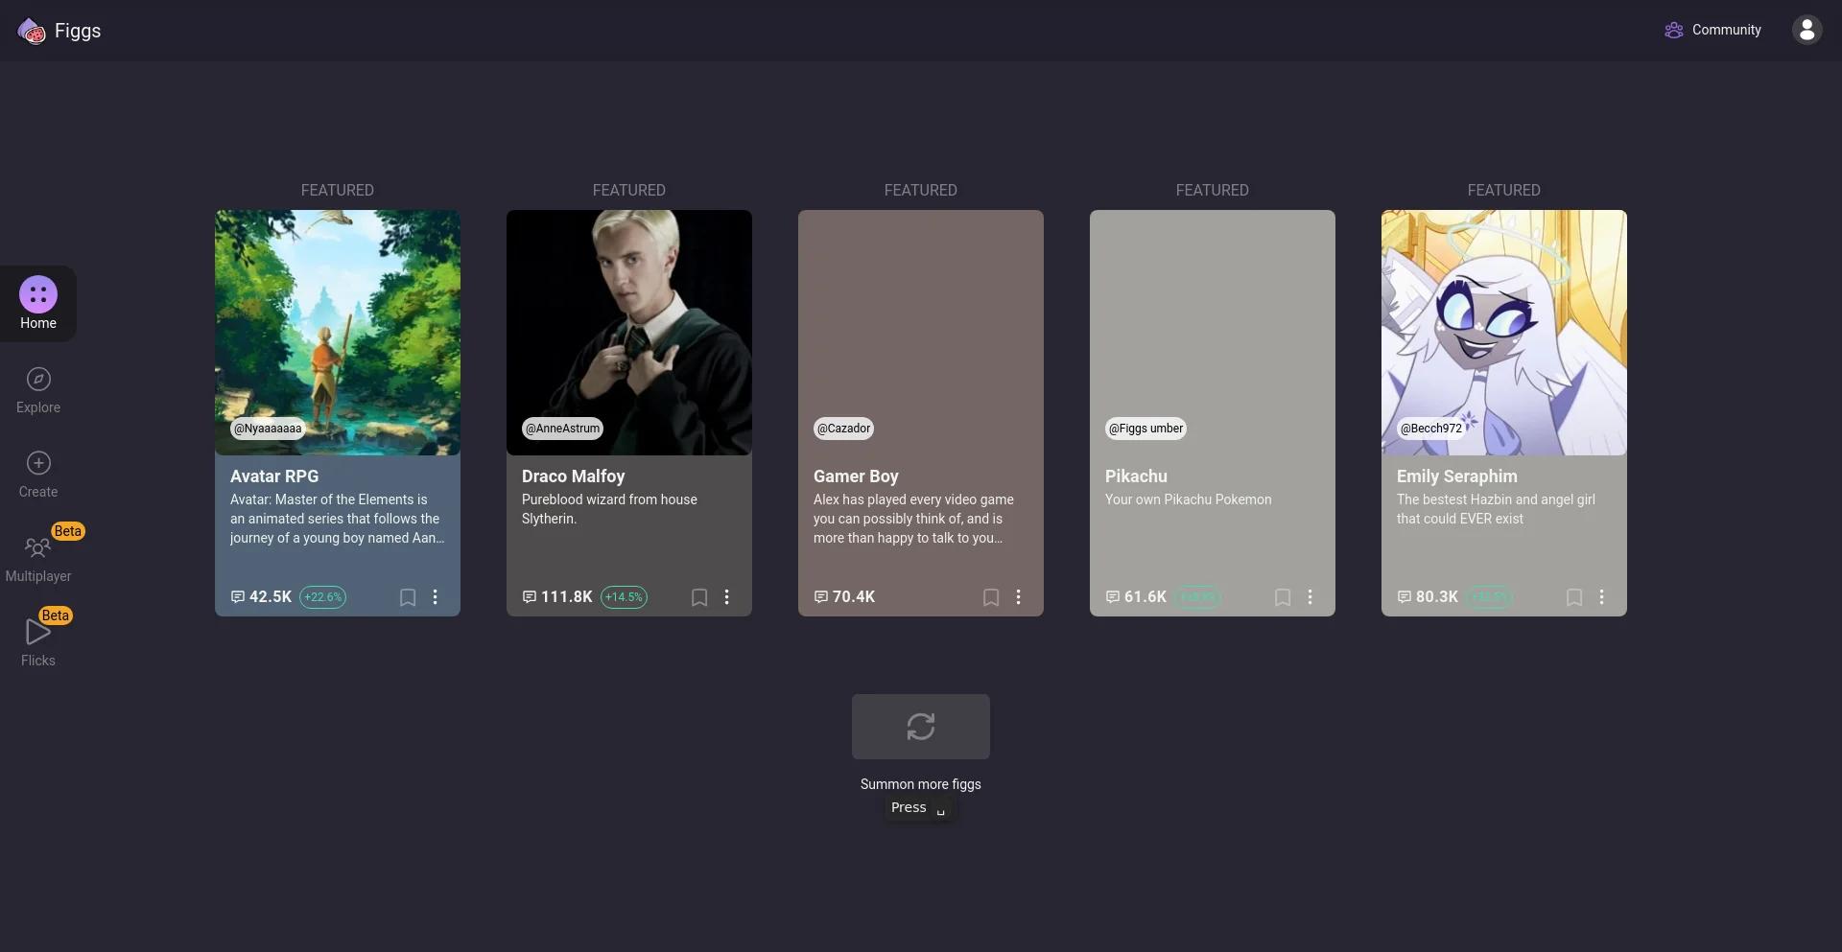Screen dimensions: 1842x952
Task: Click Avatar RPG chat count icon
Action: (x=238, y=597)
